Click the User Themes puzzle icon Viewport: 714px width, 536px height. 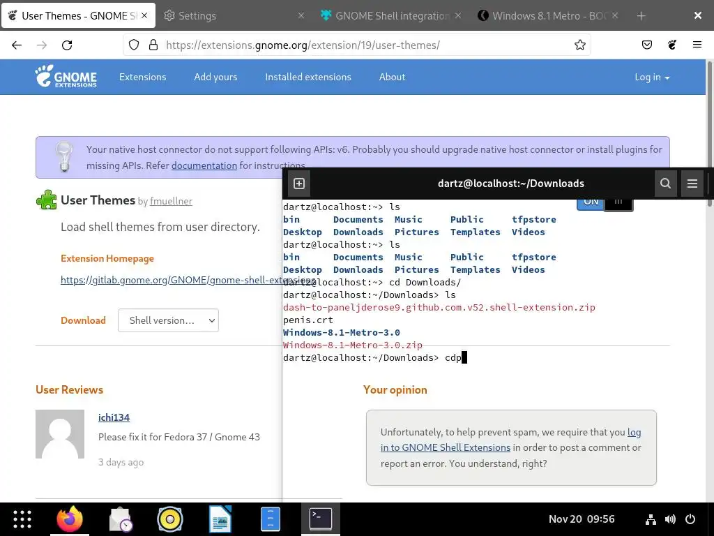pyautogui.click(x=47, y=200)
